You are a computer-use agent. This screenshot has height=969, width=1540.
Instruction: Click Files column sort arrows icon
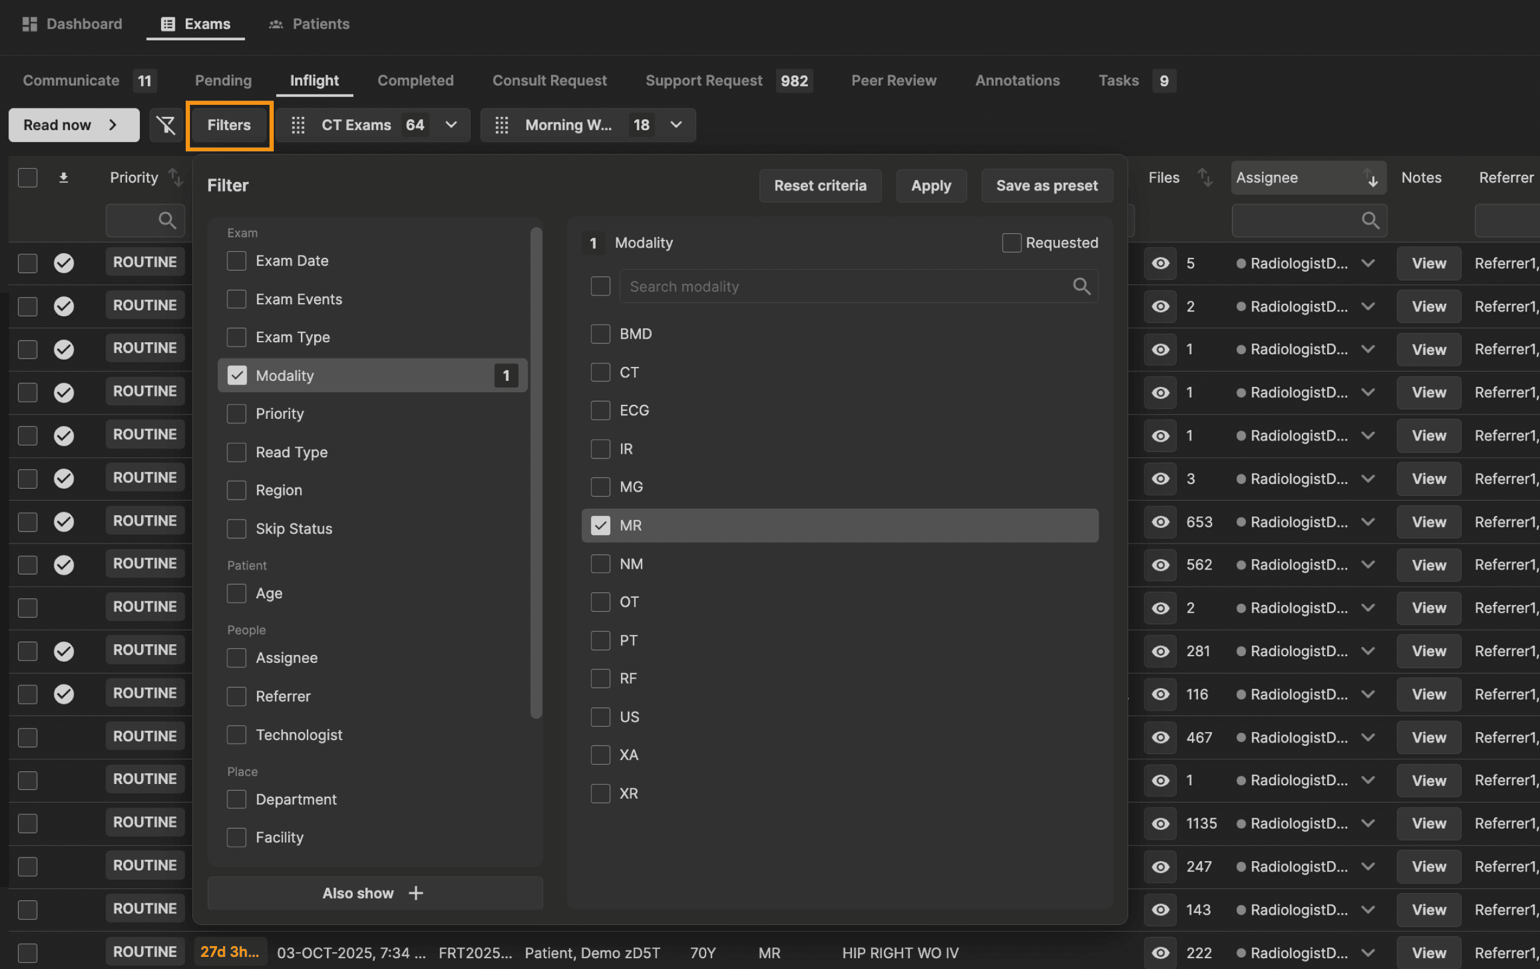1205,178
